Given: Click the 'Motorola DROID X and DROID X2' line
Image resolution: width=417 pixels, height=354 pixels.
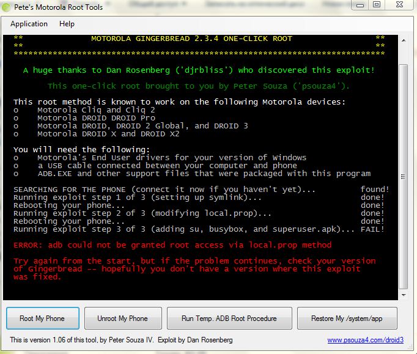Looking at the screenshot, I should pyautogui.click(x=108, y=134).
